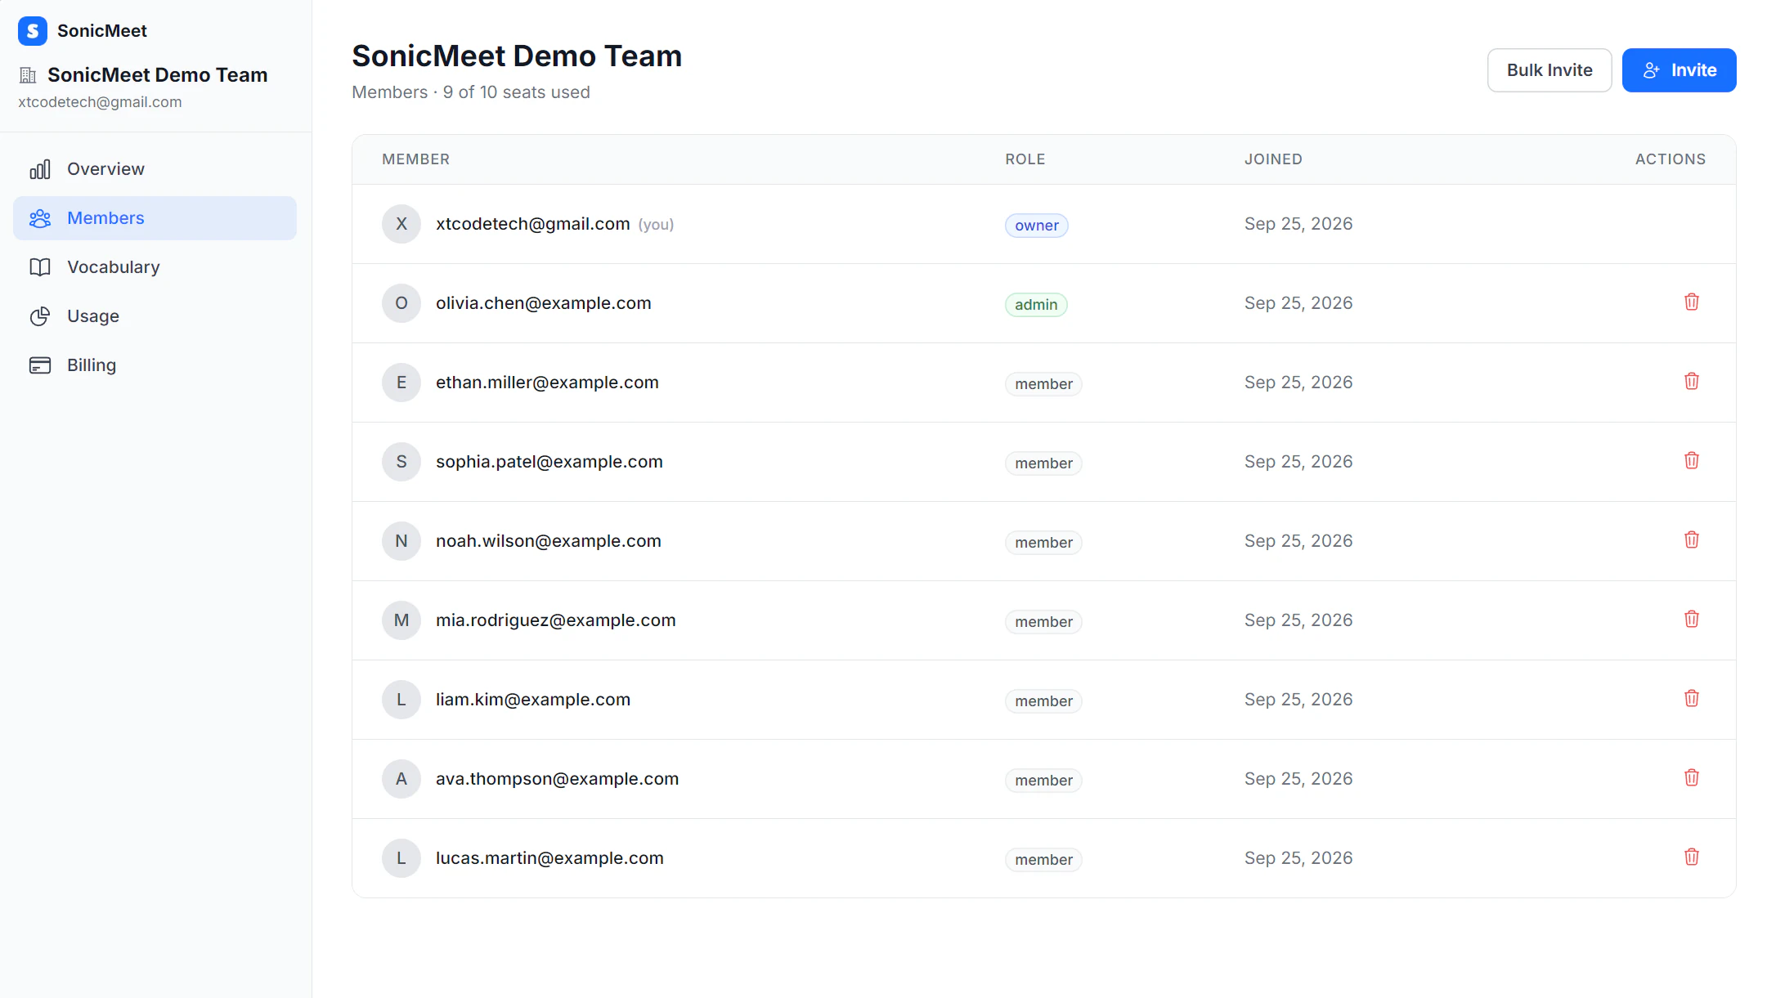Click the email lucas.martin@example.com
This screenshot has height=998, width=1767.
(x=549, y=858)
